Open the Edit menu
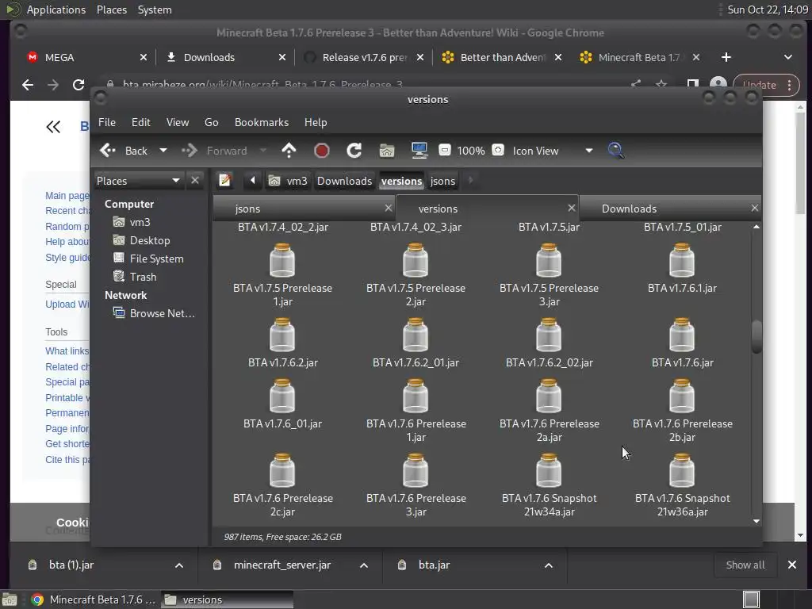The height and width of the screenshot is (609, 812). (140, 122)
